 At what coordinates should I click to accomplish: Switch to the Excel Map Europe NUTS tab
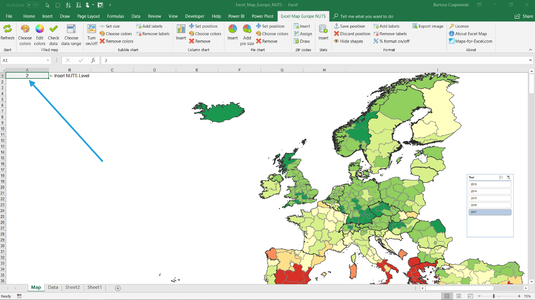tap(304, 16)
